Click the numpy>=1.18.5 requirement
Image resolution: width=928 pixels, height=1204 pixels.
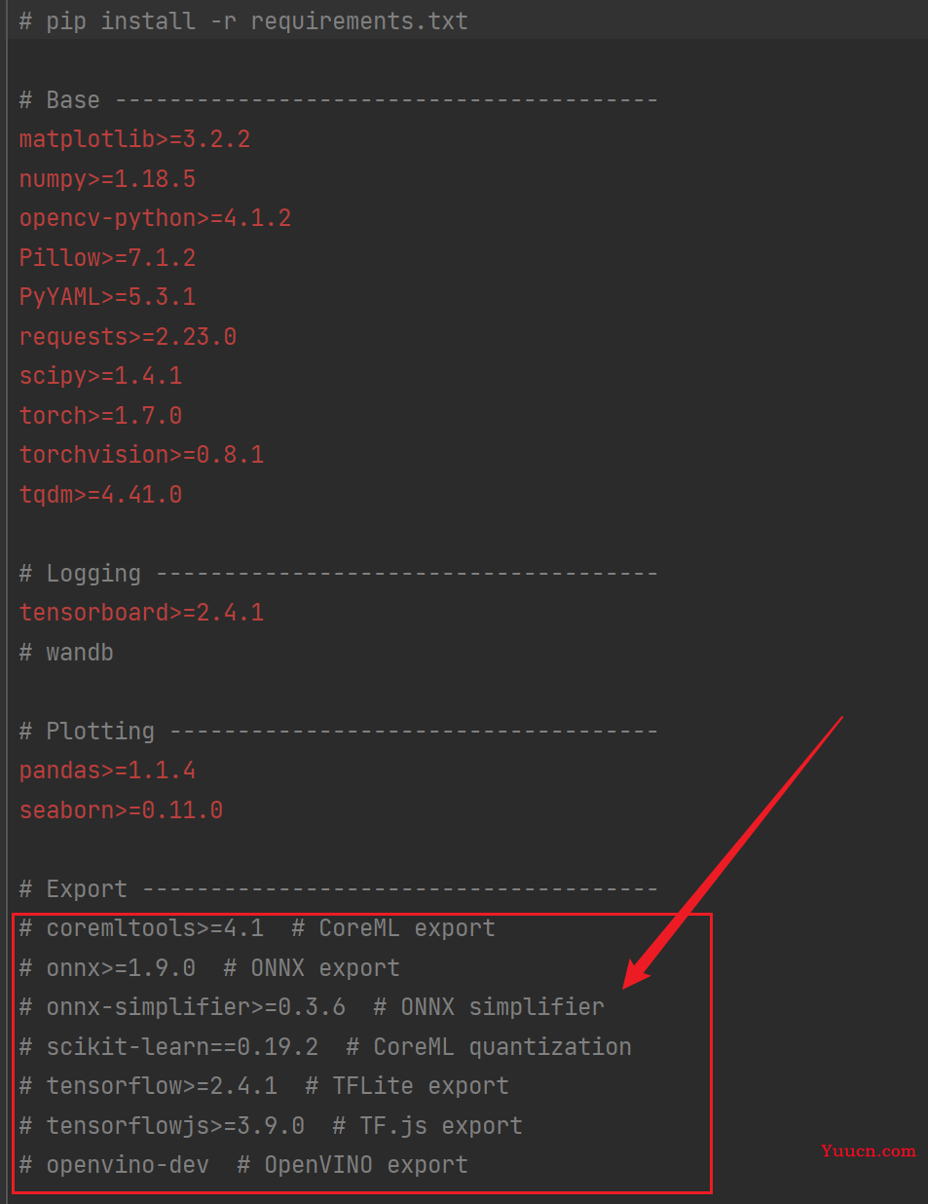[107, 179]
